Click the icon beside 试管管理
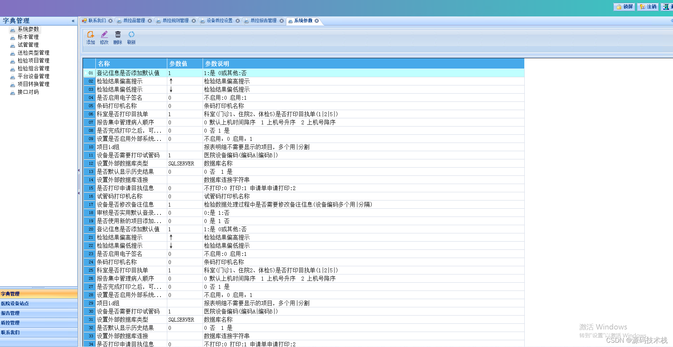 (x=13, y=45)
